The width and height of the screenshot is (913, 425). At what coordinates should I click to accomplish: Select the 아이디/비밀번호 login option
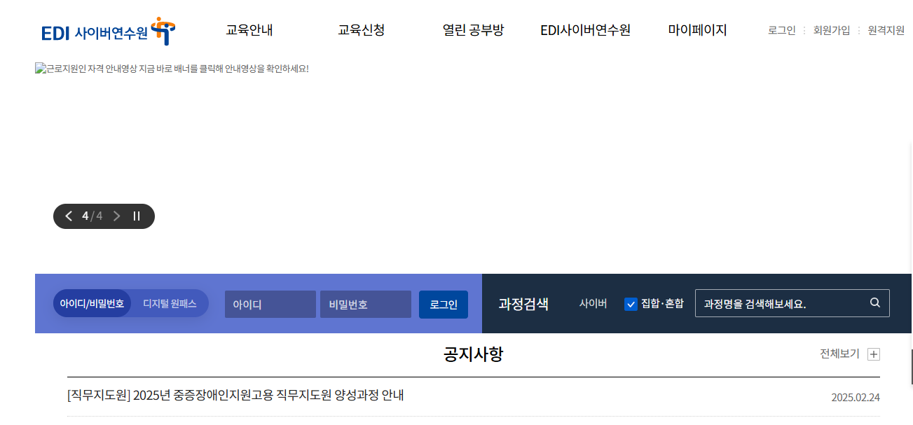coord(92,303)
